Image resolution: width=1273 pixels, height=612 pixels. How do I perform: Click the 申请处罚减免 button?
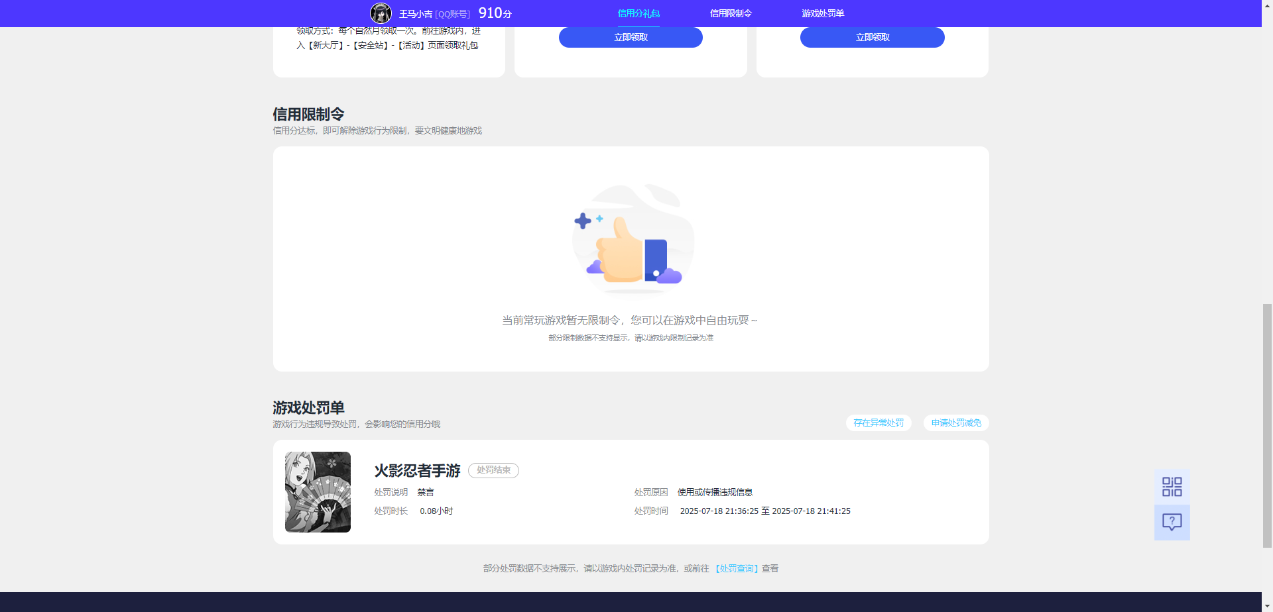pos(956,423)
